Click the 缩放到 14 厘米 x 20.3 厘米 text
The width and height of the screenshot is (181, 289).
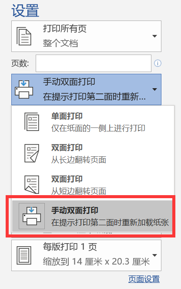96,261
